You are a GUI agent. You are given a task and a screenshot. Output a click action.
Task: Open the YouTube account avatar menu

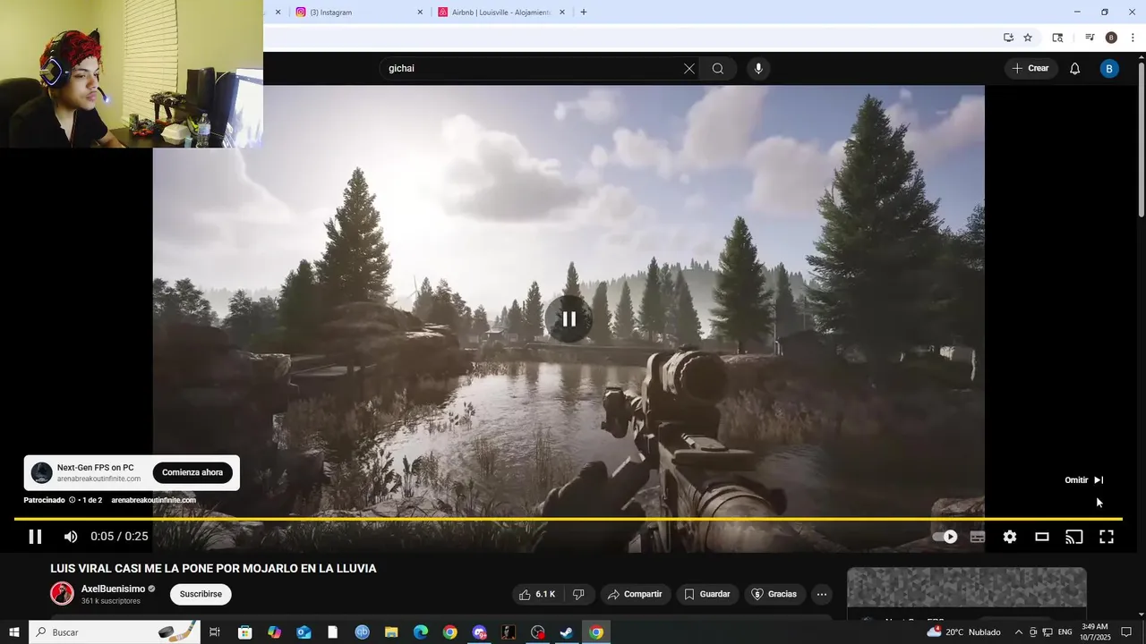1109,69
